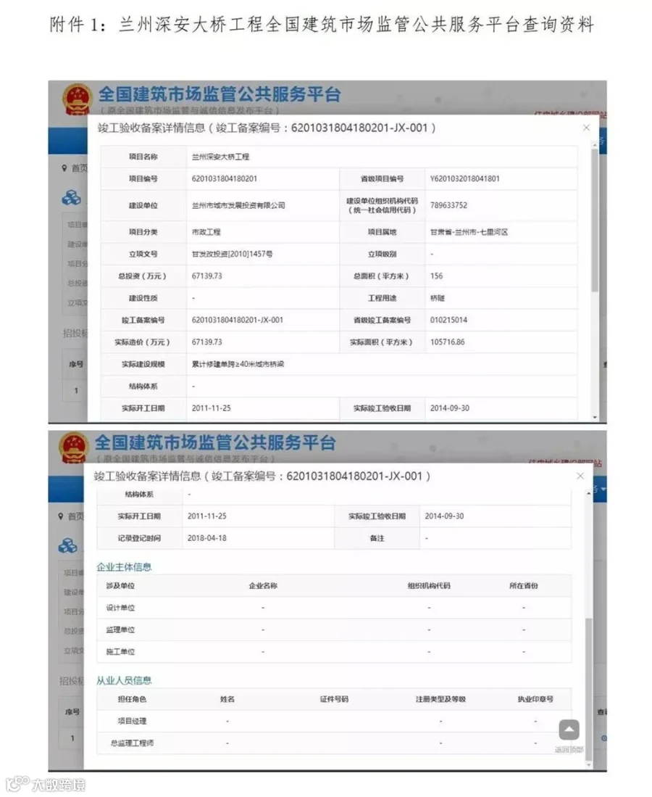Click the 组织机构代码 column header
The width and height of the screenshot is (652, 797).
(429, 585)
